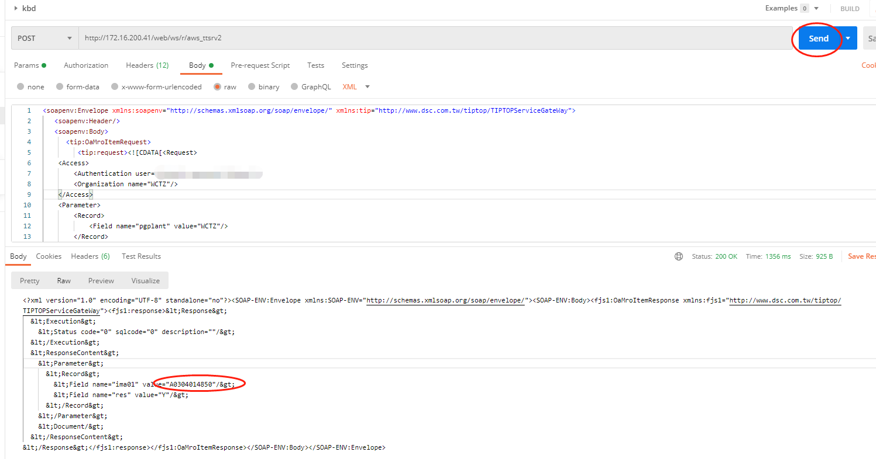Open the Params tab
Screen dimensions: 876x459
point(30,65)
